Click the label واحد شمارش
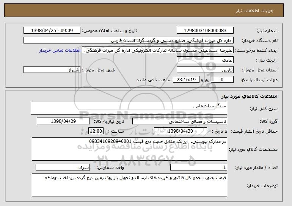This screenshot has height=206, width=292. tap(110, 167)
